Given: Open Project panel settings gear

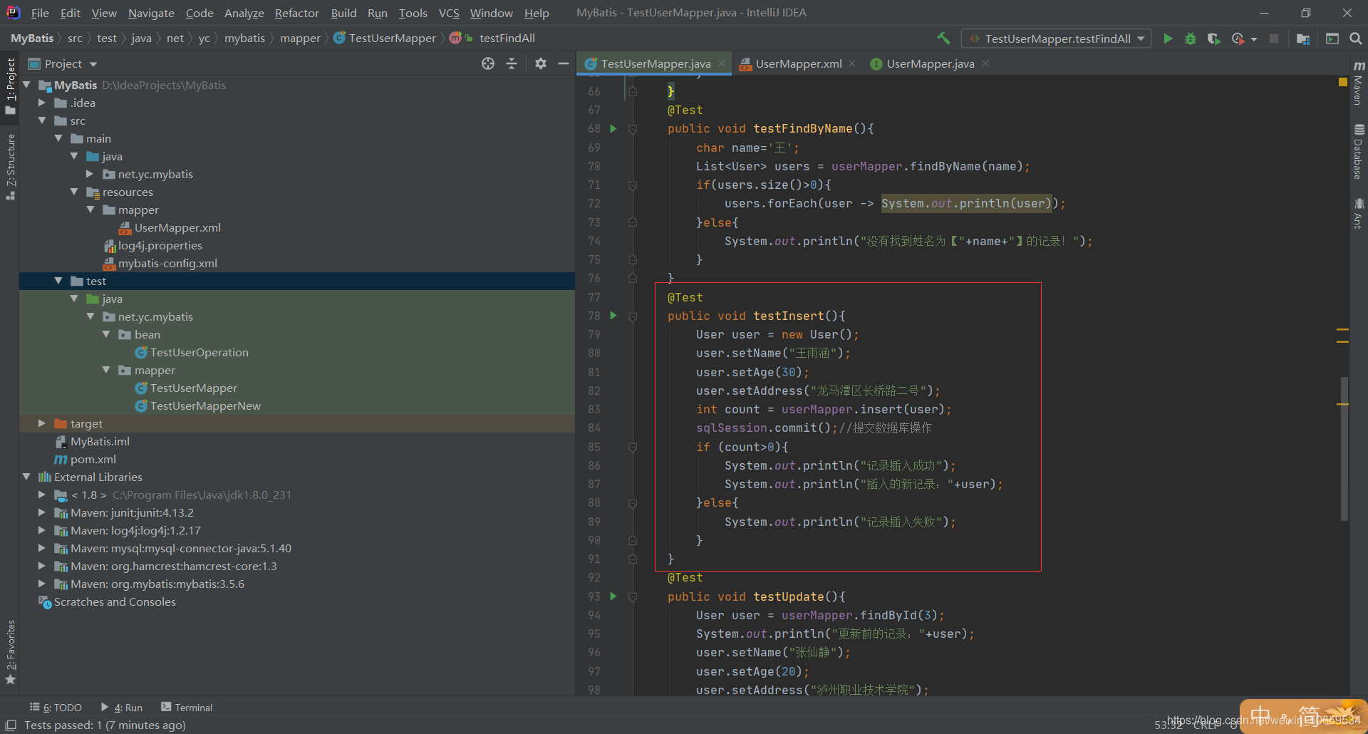Looking at the screenshot, I should point(541,63).
